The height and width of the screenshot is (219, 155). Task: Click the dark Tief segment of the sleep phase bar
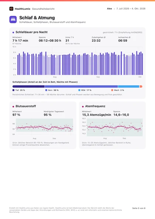(x=28, y=86)
